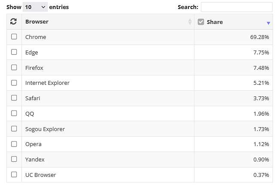279x185 pixels.
Task: Toggle the Share column header checkbox
Action: pos(201,22)
